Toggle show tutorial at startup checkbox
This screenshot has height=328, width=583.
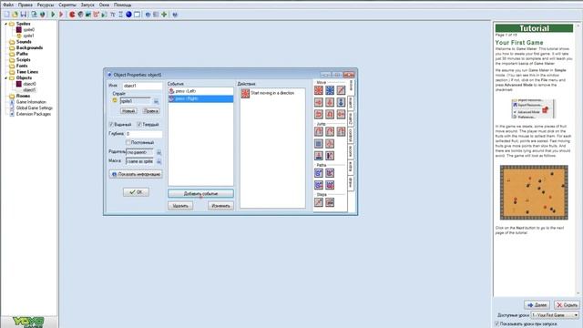[496, 324]
